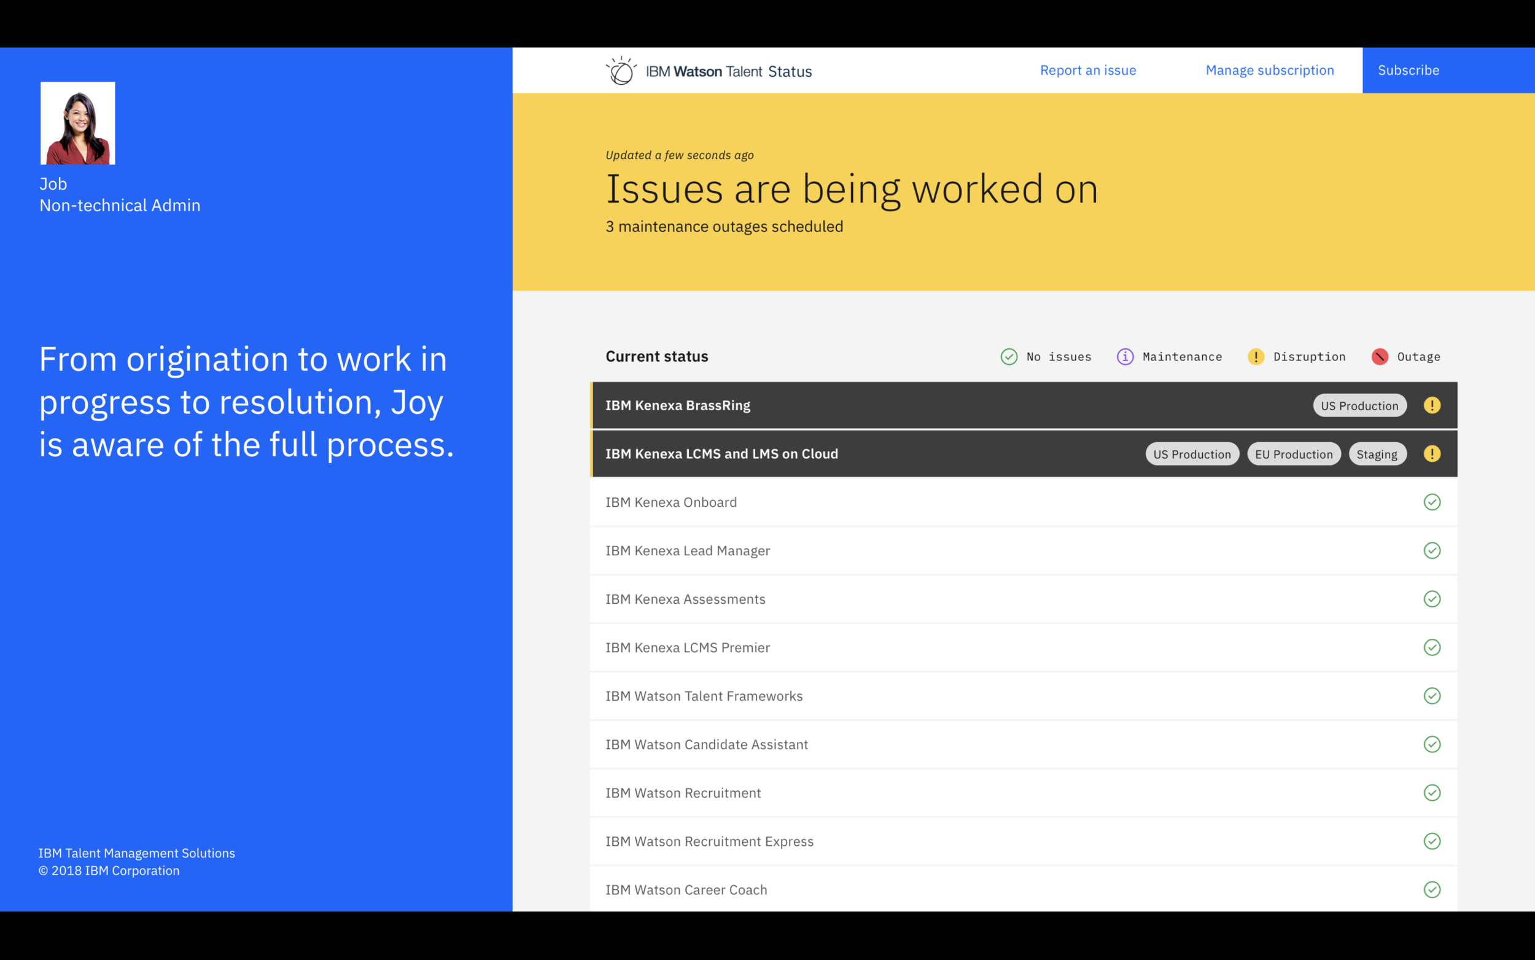Open the IBM Watson Career Coach row

click(x=1024, y=889)
